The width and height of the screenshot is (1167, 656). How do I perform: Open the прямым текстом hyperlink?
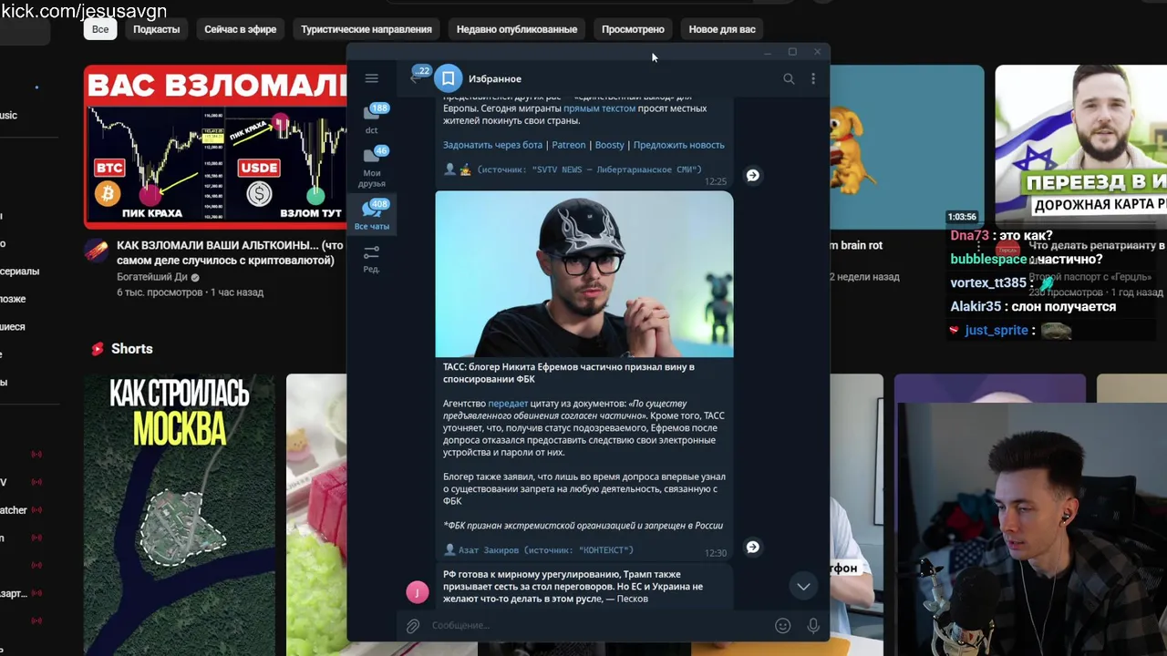click(x=599, y=108)
